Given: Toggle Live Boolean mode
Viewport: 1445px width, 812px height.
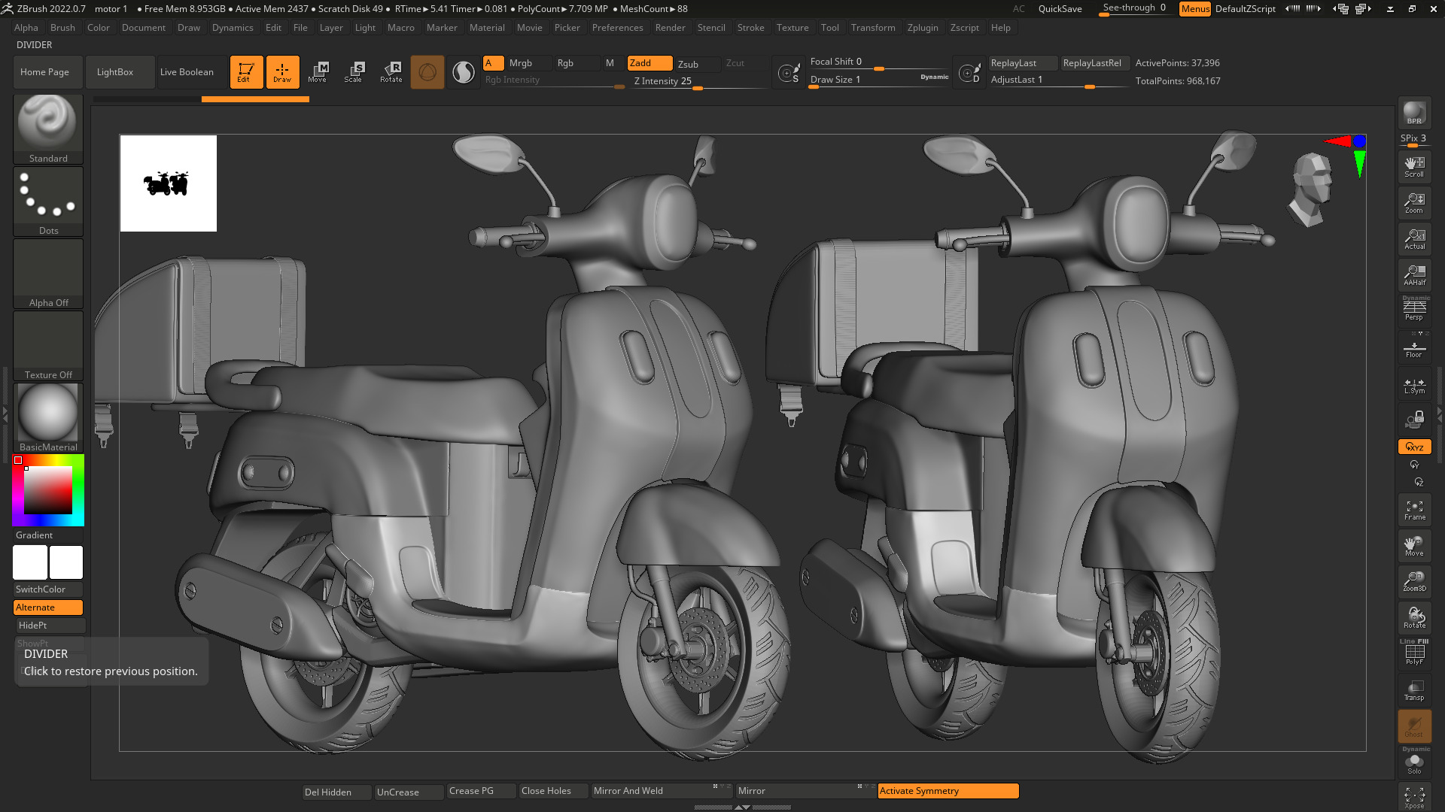Looking at the screenshot, I should [x=192, y=72].
